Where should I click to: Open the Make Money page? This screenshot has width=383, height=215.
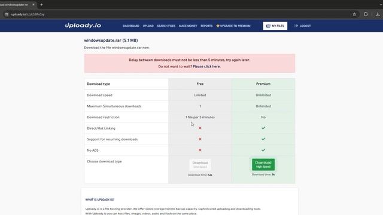click(188, 26)
